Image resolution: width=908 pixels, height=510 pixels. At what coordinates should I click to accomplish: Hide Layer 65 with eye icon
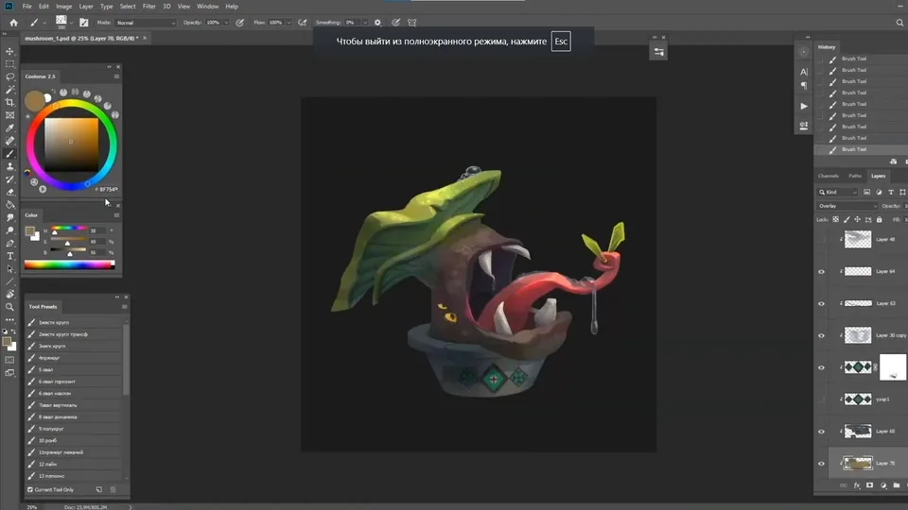pos(821,432)
